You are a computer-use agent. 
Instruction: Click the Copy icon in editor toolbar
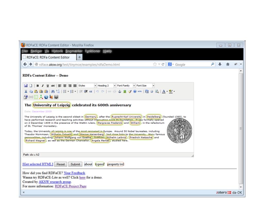coord(31,92)
